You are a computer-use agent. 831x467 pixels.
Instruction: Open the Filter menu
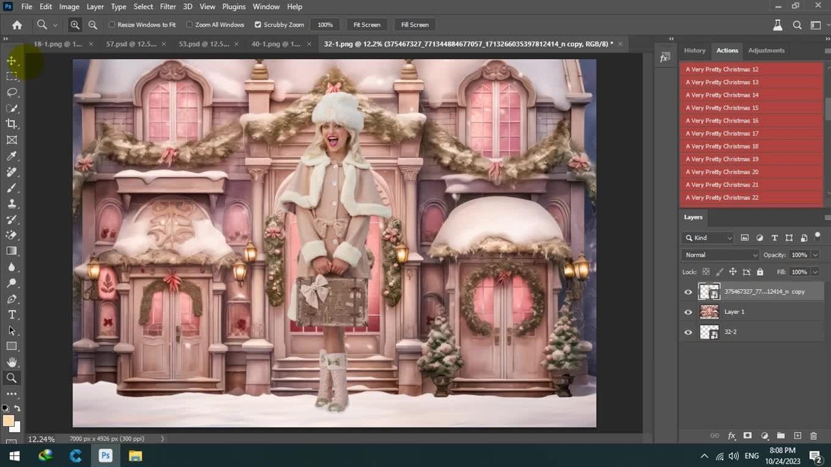pos(167,6)
